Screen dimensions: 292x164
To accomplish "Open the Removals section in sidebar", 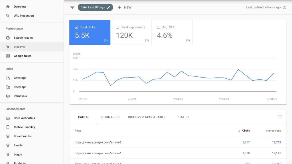I will pyautogui.click(x=20, y=96).
